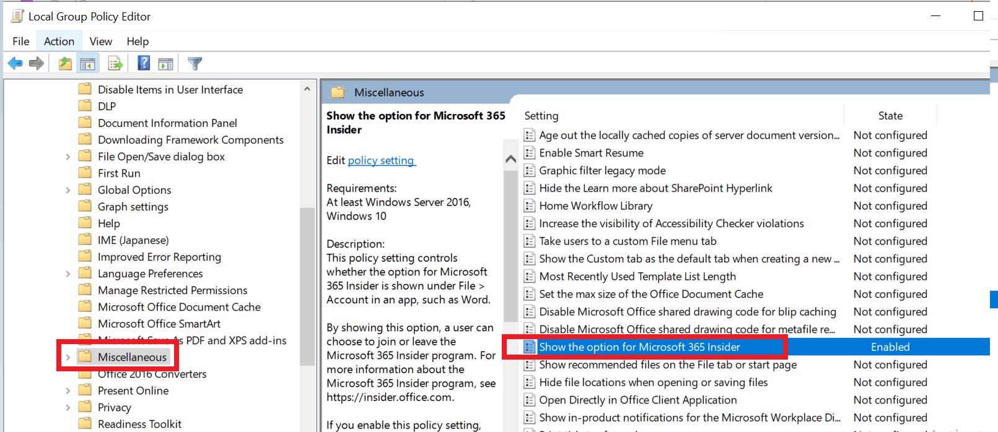Click the Enabled state of Microsoft 365 Insider
Screen dimensions: 998x432
pos(890,347)
